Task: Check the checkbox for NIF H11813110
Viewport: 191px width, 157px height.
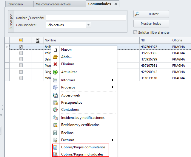Action: tap(21, 78)
